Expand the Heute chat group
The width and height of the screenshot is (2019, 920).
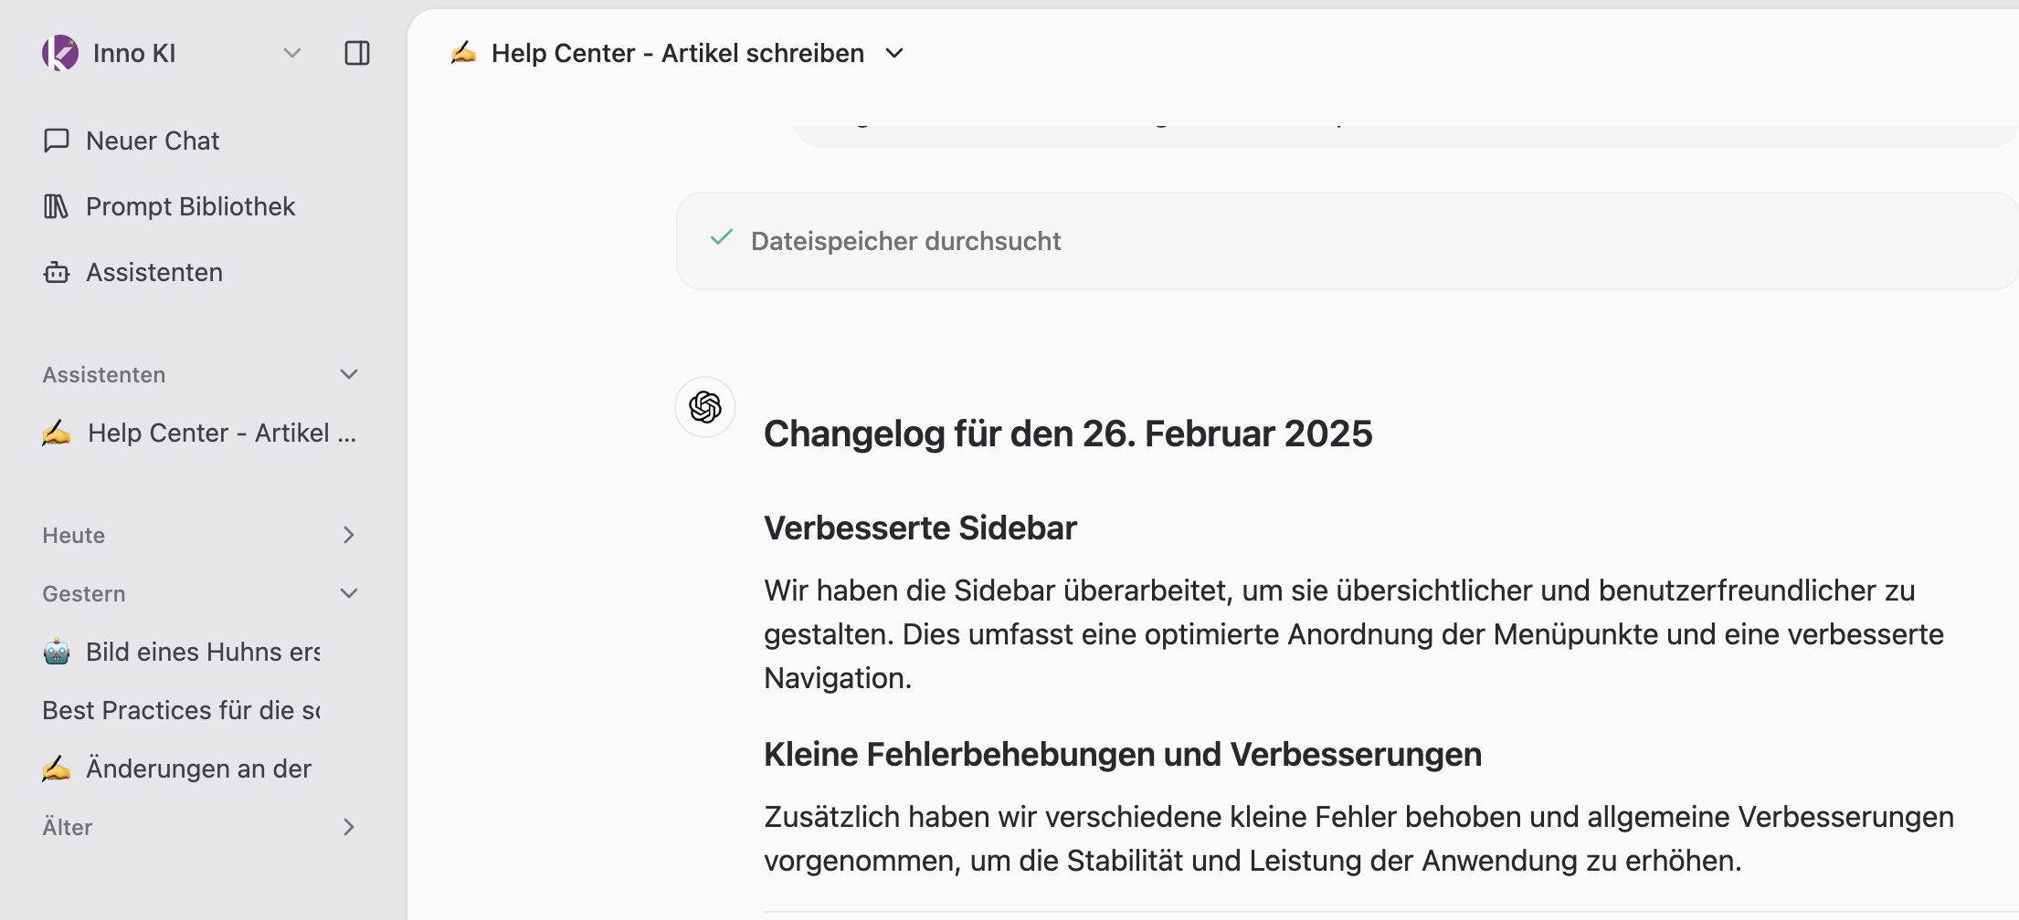[x=348, y=535]
